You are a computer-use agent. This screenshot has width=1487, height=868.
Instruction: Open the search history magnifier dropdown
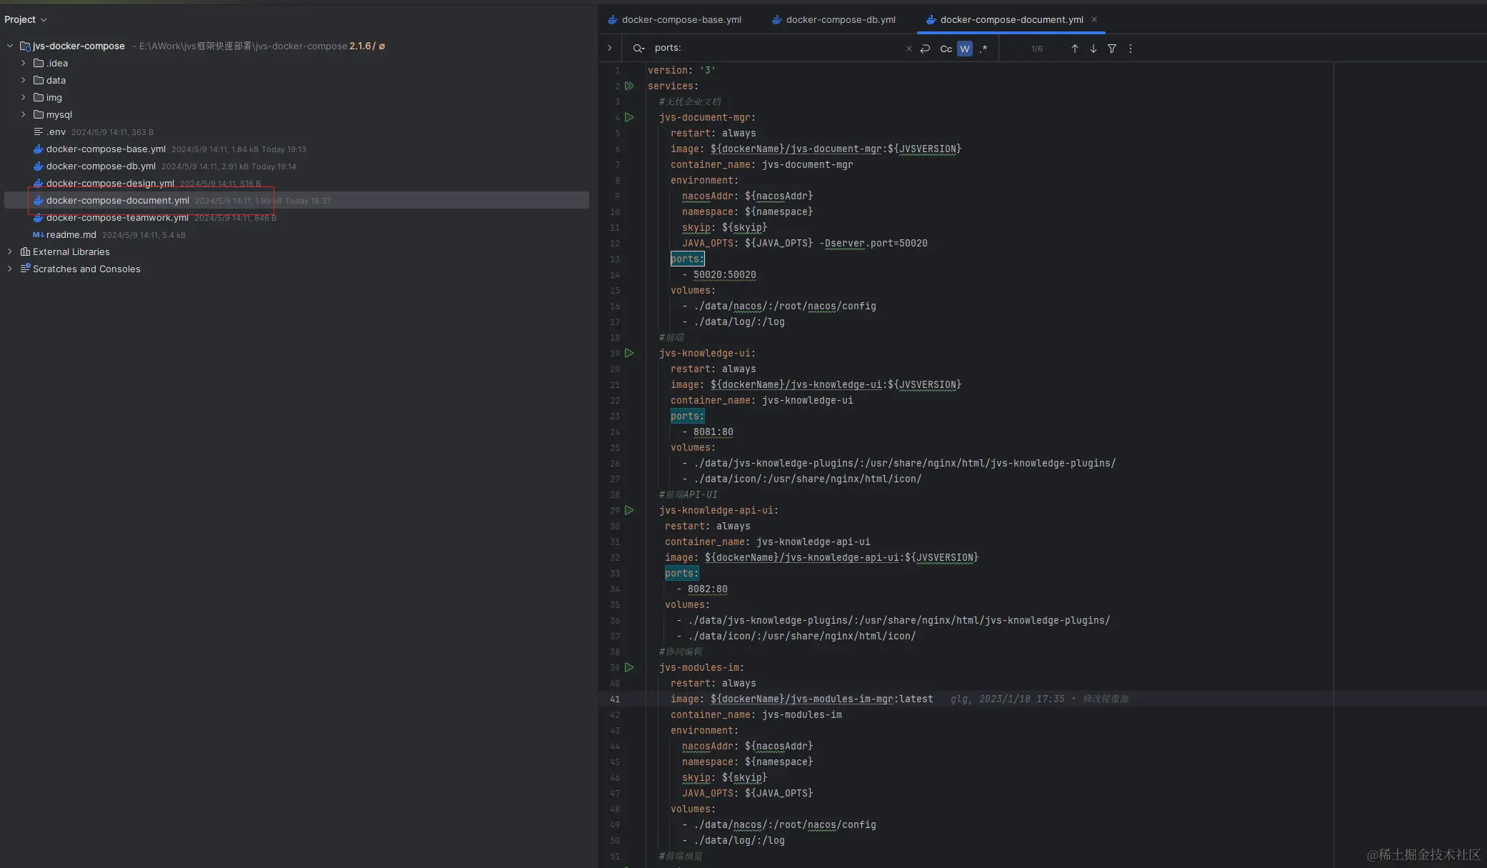coord(639,49)
